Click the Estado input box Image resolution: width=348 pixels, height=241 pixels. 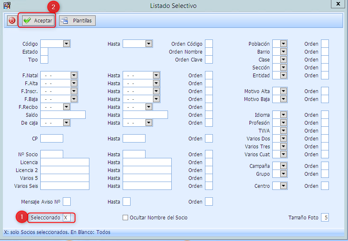click(44, 52)
